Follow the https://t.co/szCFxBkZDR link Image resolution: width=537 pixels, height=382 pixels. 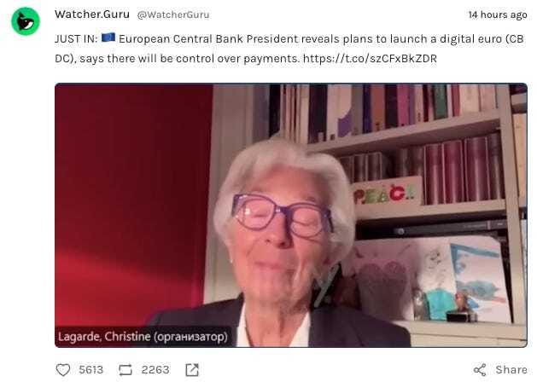click(x=370, y=59)
